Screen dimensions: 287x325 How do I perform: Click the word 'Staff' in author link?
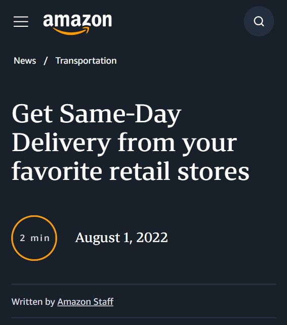(103, 302)
